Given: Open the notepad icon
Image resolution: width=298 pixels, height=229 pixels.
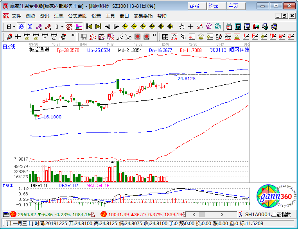Looking at the screenshot, I should tap(247, 27).
